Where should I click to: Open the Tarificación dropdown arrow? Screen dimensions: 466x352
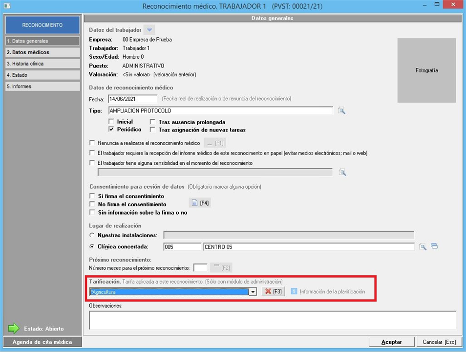[253, 292]
